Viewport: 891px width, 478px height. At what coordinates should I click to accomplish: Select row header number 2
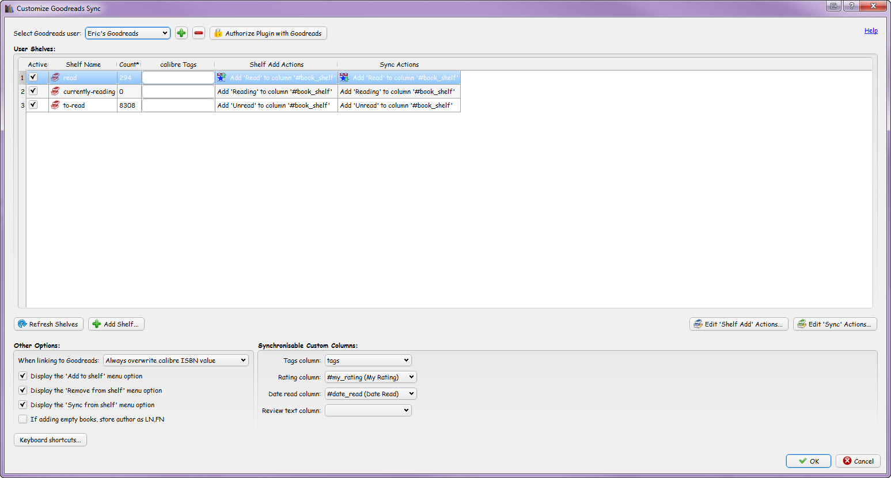pos(22,92)
